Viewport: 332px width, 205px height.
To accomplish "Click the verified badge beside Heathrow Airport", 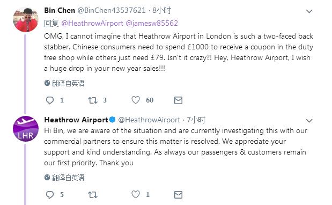I will (112, 120).
